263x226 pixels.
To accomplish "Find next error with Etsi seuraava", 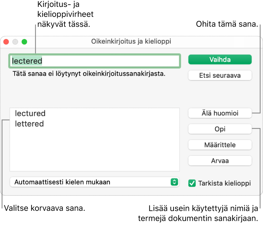I will [x=220, y=76].
